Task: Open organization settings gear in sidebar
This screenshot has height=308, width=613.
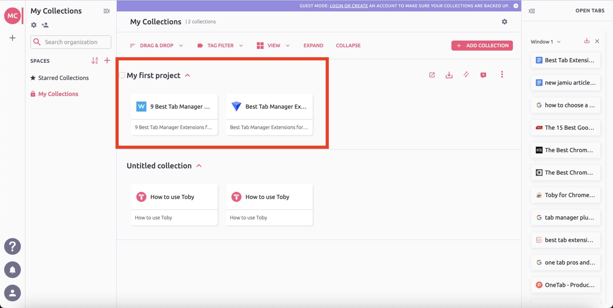Action: pos(34,25)
